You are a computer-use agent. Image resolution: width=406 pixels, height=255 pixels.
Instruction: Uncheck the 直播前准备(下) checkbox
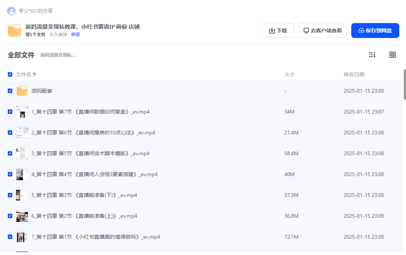(x=10, y=195)
